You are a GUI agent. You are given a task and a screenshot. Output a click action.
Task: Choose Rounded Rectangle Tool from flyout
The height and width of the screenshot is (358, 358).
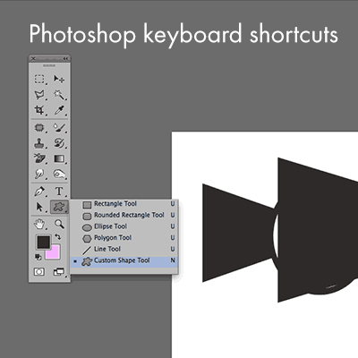click(x=124, y=215)
